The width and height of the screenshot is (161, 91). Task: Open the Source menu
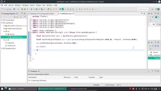11,5
